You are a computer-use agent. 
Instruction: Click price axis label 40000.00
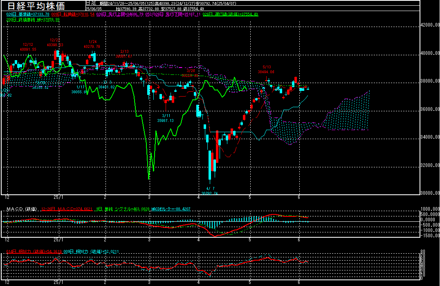430,53
